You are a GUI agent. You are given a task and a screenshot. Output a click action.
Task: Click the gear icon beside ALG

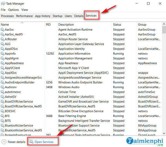pyautogui.click(x=2, y=44)
